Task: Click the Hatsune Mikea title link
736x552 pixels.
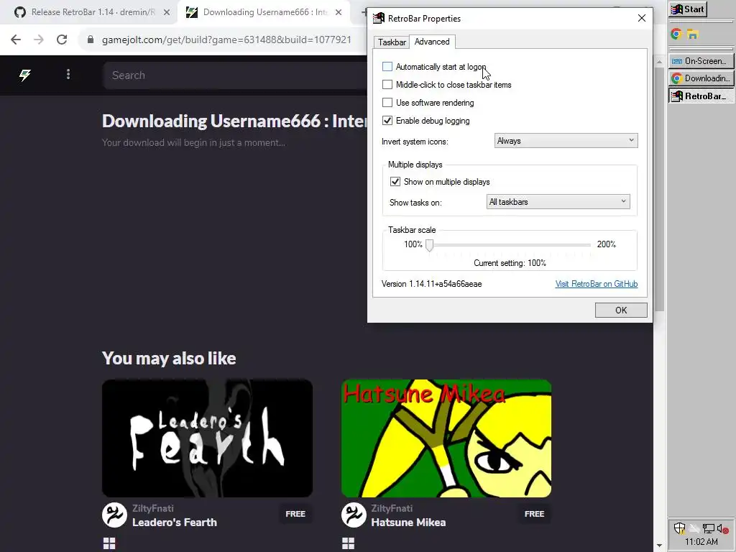Action: coord(408,523)
